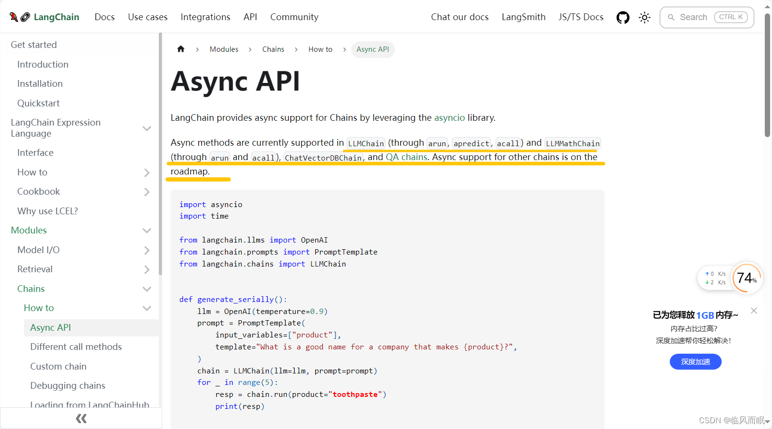Open Why use LCEL? page
The width and height of the screenshot is (772, 429).
point(48,211)
